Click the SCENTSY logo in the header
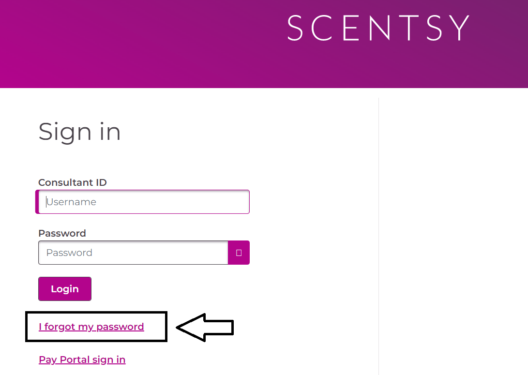This screenshot has height=375, width=528. tap(378, 28)
